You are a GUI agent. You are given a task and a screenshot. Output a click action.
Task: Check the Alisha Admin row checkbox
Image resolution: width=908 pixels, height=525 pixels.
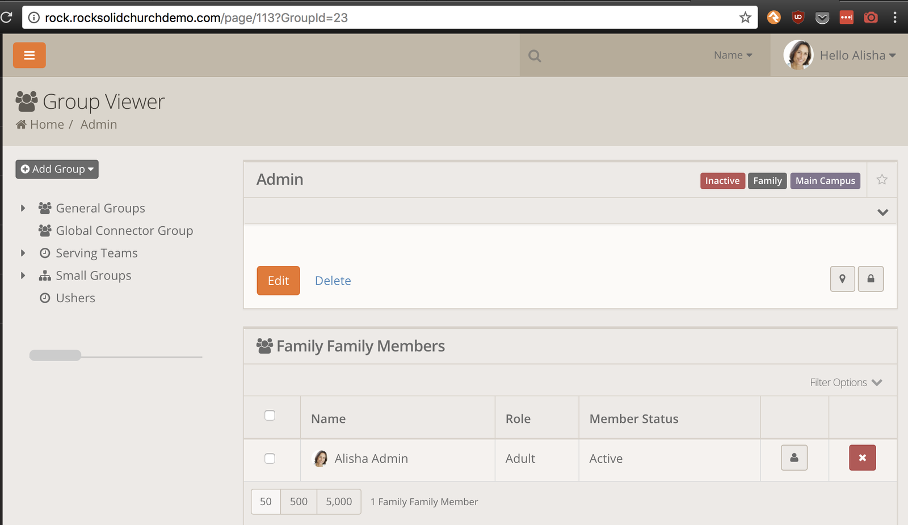click(270, 459)
